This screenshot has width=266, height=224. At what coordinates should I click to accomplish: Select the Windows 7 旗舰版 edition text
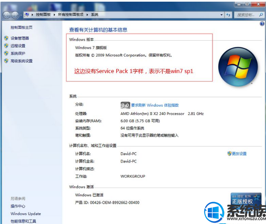tap(91, 48)
